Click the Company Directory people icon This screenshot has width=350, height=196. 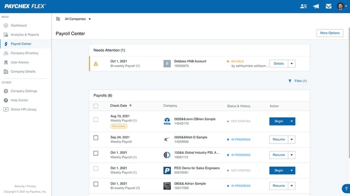click(x=6, y=53)
